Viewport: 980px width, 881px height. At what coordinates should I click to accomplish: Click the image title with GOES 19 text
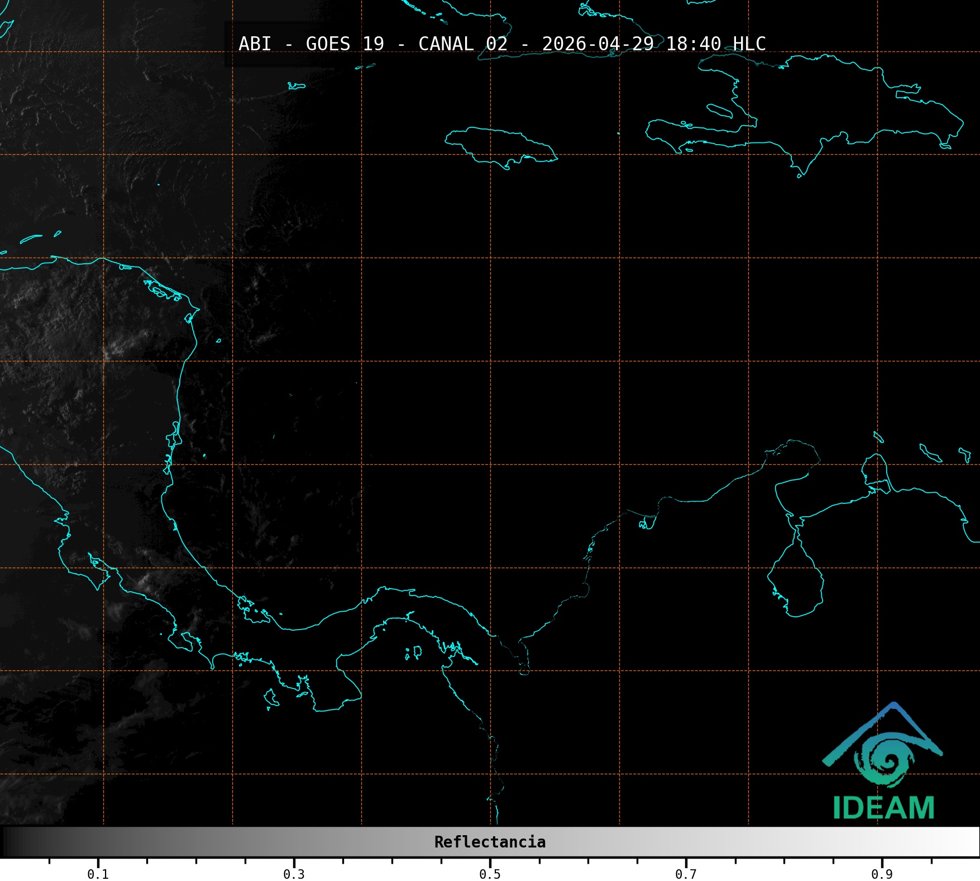[x=501, y=44]
